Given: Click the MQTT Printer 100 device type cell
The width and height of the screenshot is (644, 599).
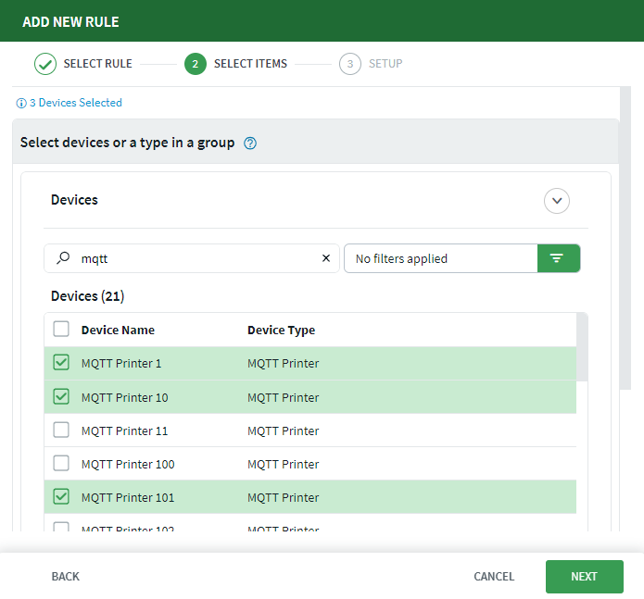Looking at the screenshot, I should coord(283,464).
